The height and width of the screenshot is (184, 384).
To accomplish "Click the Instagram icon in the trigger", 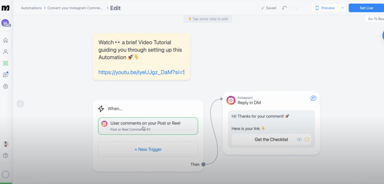I will [x=105, y=124].
